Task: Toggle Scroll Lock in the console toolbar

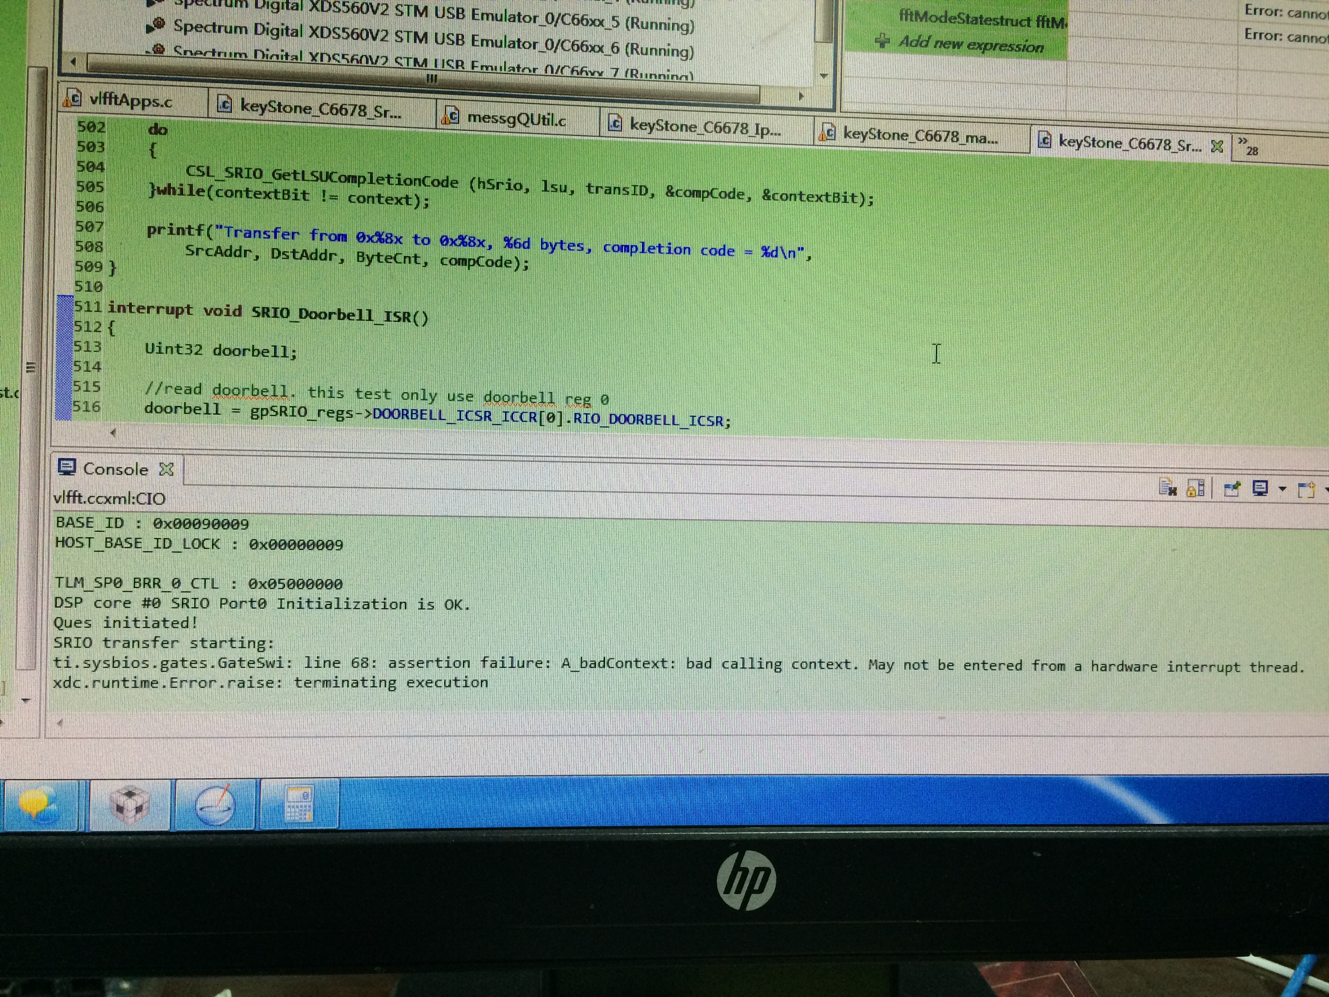Action: tap(1195, 489)
